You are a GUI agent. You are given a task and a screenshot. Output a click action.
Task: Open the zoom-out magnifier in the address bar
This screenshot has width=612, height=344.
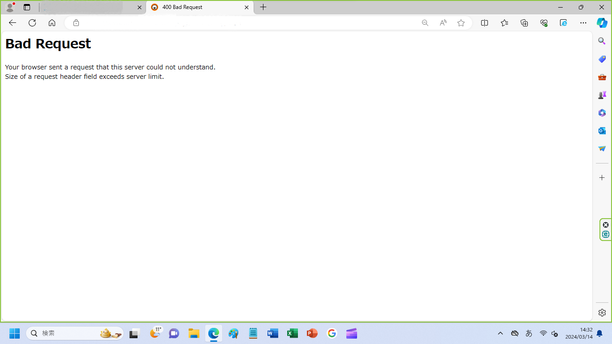[x=425, y=23]
